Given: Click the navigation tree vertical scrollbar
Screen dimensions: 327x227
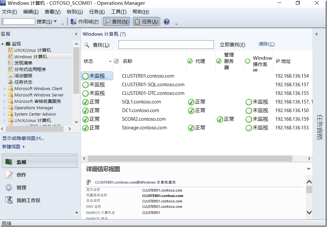Looking at the screenshot, I should pyautogui.click(x=76, y=71).
